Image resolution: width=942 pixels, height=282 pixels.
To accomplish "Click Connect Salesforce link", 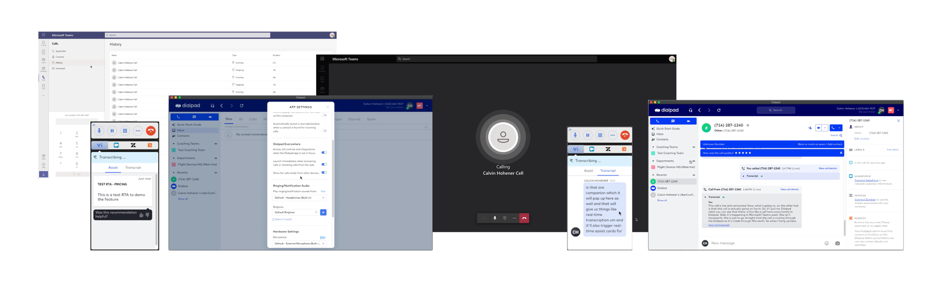I will tap(866, 181).
